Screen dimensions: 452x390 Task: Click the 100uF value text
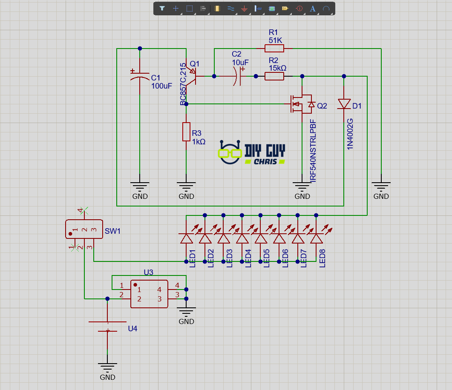click(x=162, y=86)
